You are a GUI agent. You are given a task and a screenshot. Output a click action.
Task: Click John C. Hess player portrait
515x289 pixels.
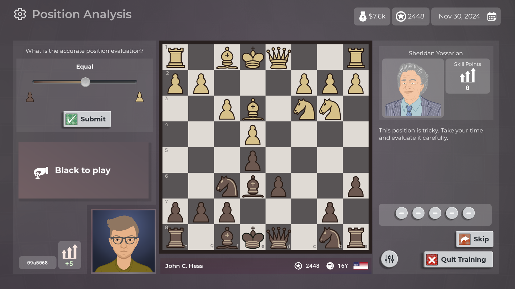pos(123,241)
